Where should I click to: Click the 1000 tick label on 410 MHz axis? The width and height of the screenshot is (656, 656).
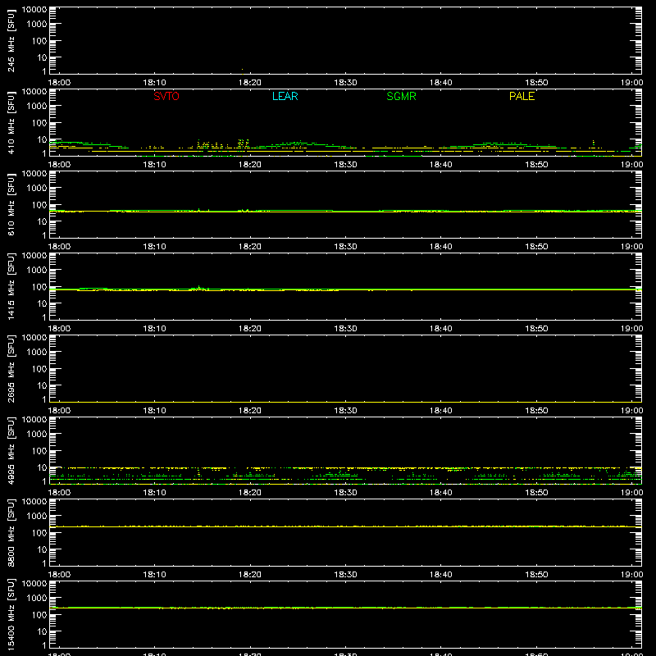click(37, 107)
